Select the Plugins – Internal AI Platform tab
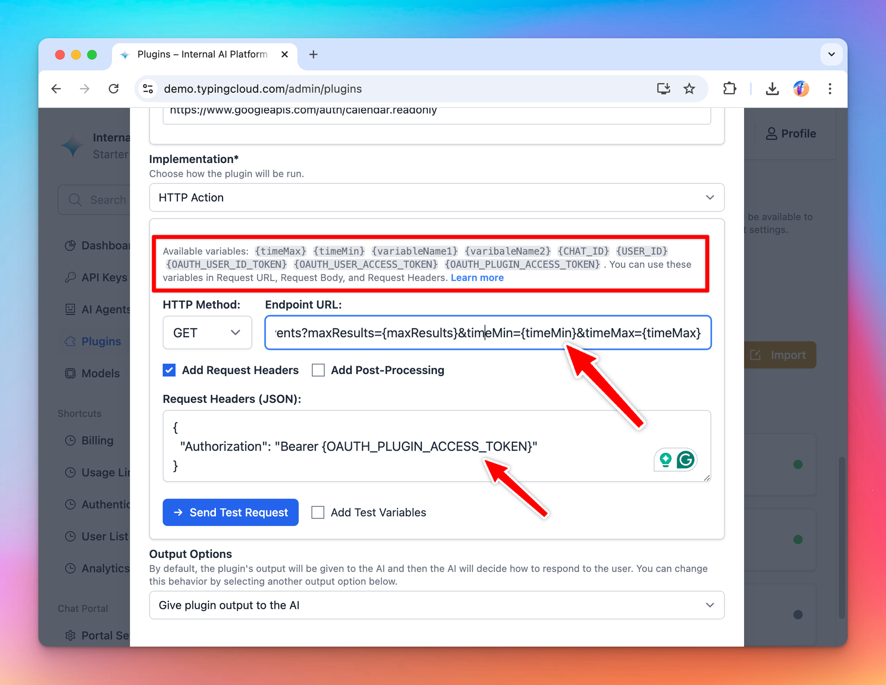 (x=202, y=54)
